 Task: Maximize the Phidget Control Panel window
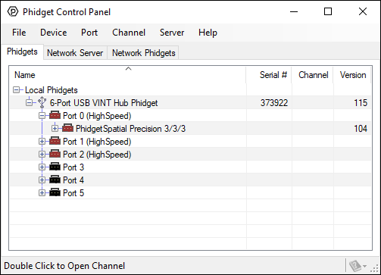[328, 11]
